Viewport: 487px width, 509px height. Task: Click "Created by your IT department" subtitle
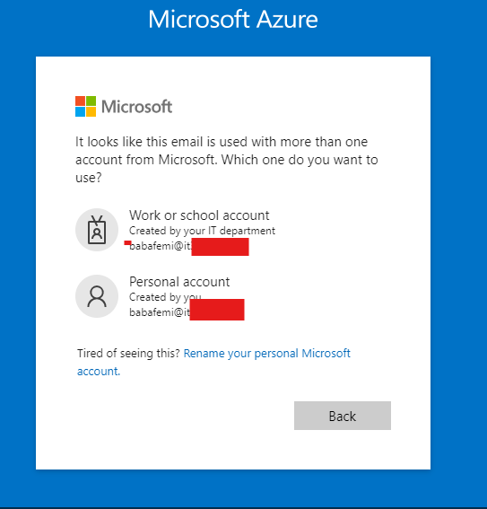click(x=202, y=231)
